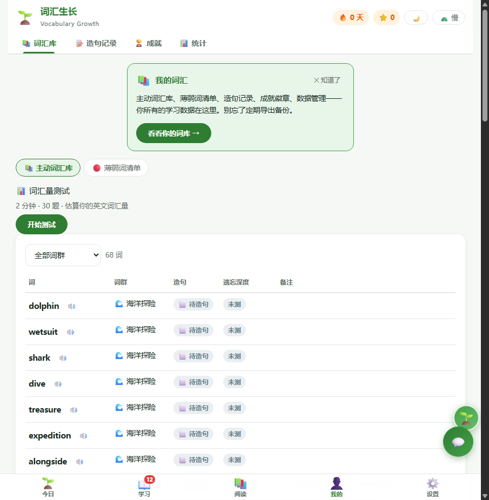Play pronunciation audio for dive
This screenshot has width=489, height=500.
[58, 384]
